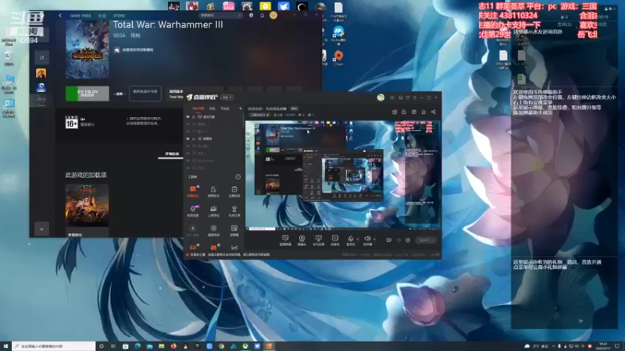The image size is (625, 351).
Task: Click the green download progress bar
Action: (87, 94)
